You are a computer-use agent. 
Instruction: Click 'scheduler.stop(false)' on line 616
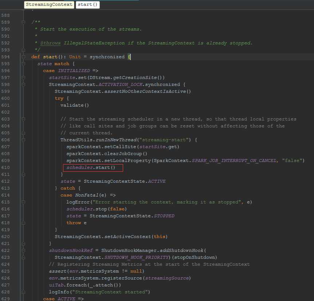tap(97, 209)
